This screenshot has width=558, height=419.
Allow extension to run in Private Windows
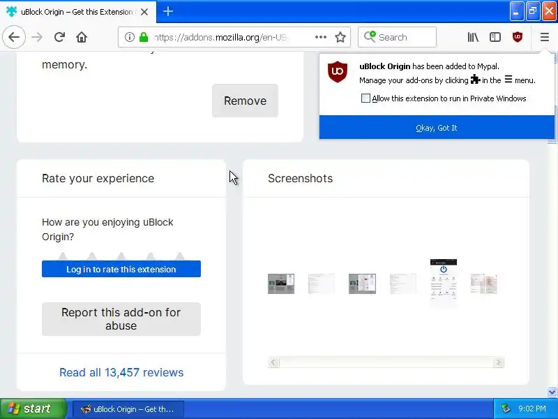(x=365, y=98)
